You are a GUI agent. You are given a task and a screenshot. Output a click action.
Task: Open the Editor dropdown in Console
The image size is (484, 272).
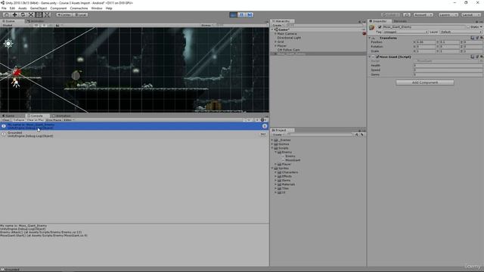[69, 120]
